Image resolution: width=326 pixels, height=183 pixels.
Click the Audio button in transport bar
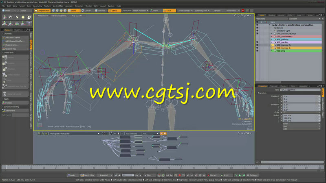click(73, 175)
